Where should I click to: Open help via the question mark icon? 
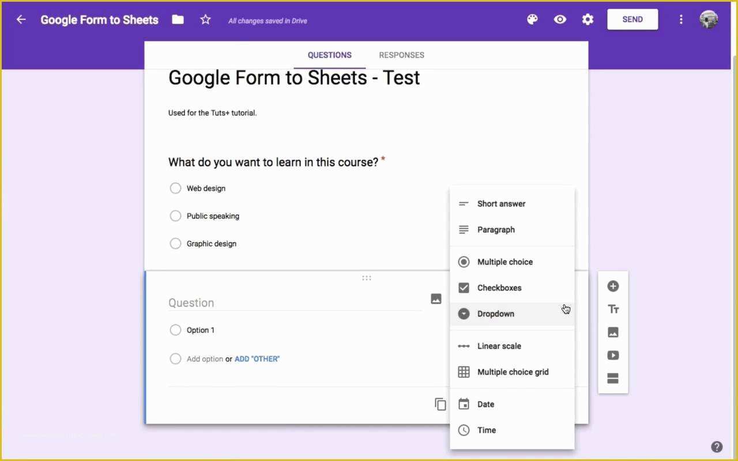coord(717,447)
